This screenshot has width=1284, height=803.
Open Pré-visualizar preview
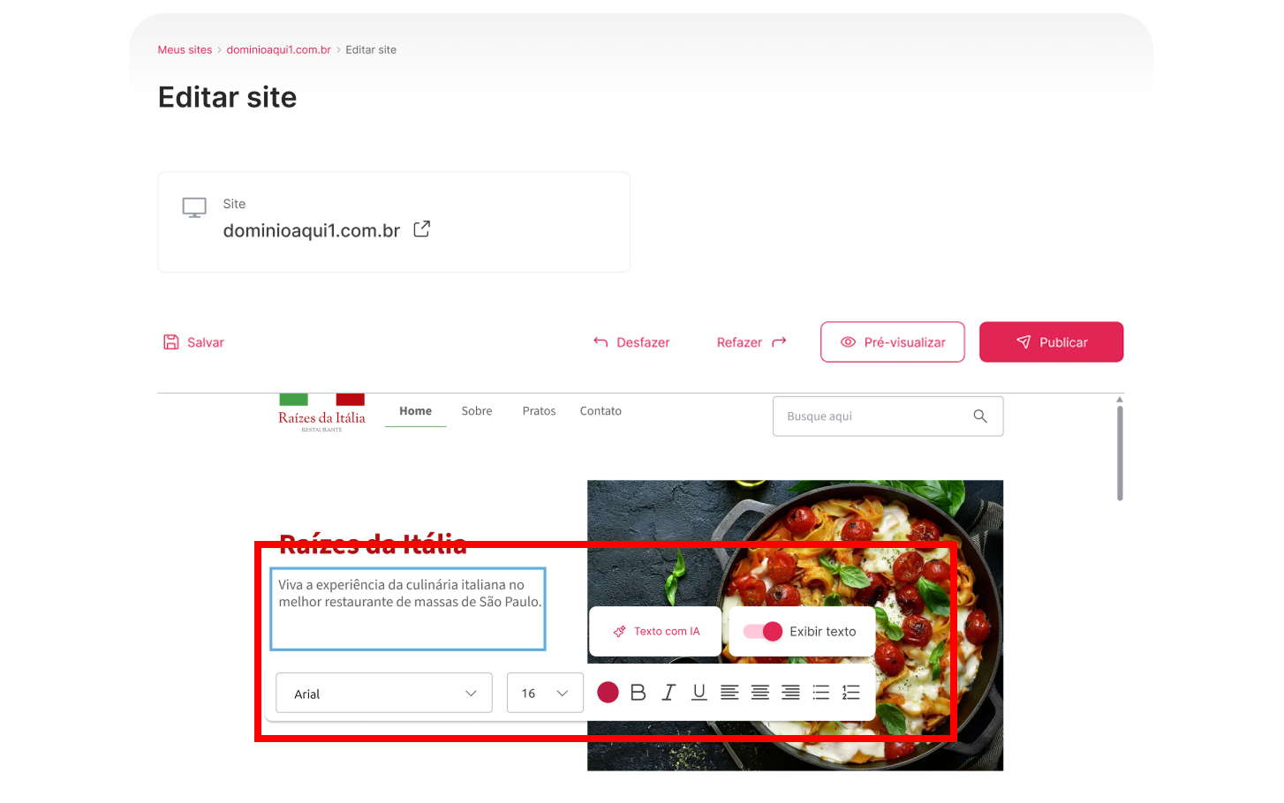pos(892,342)
